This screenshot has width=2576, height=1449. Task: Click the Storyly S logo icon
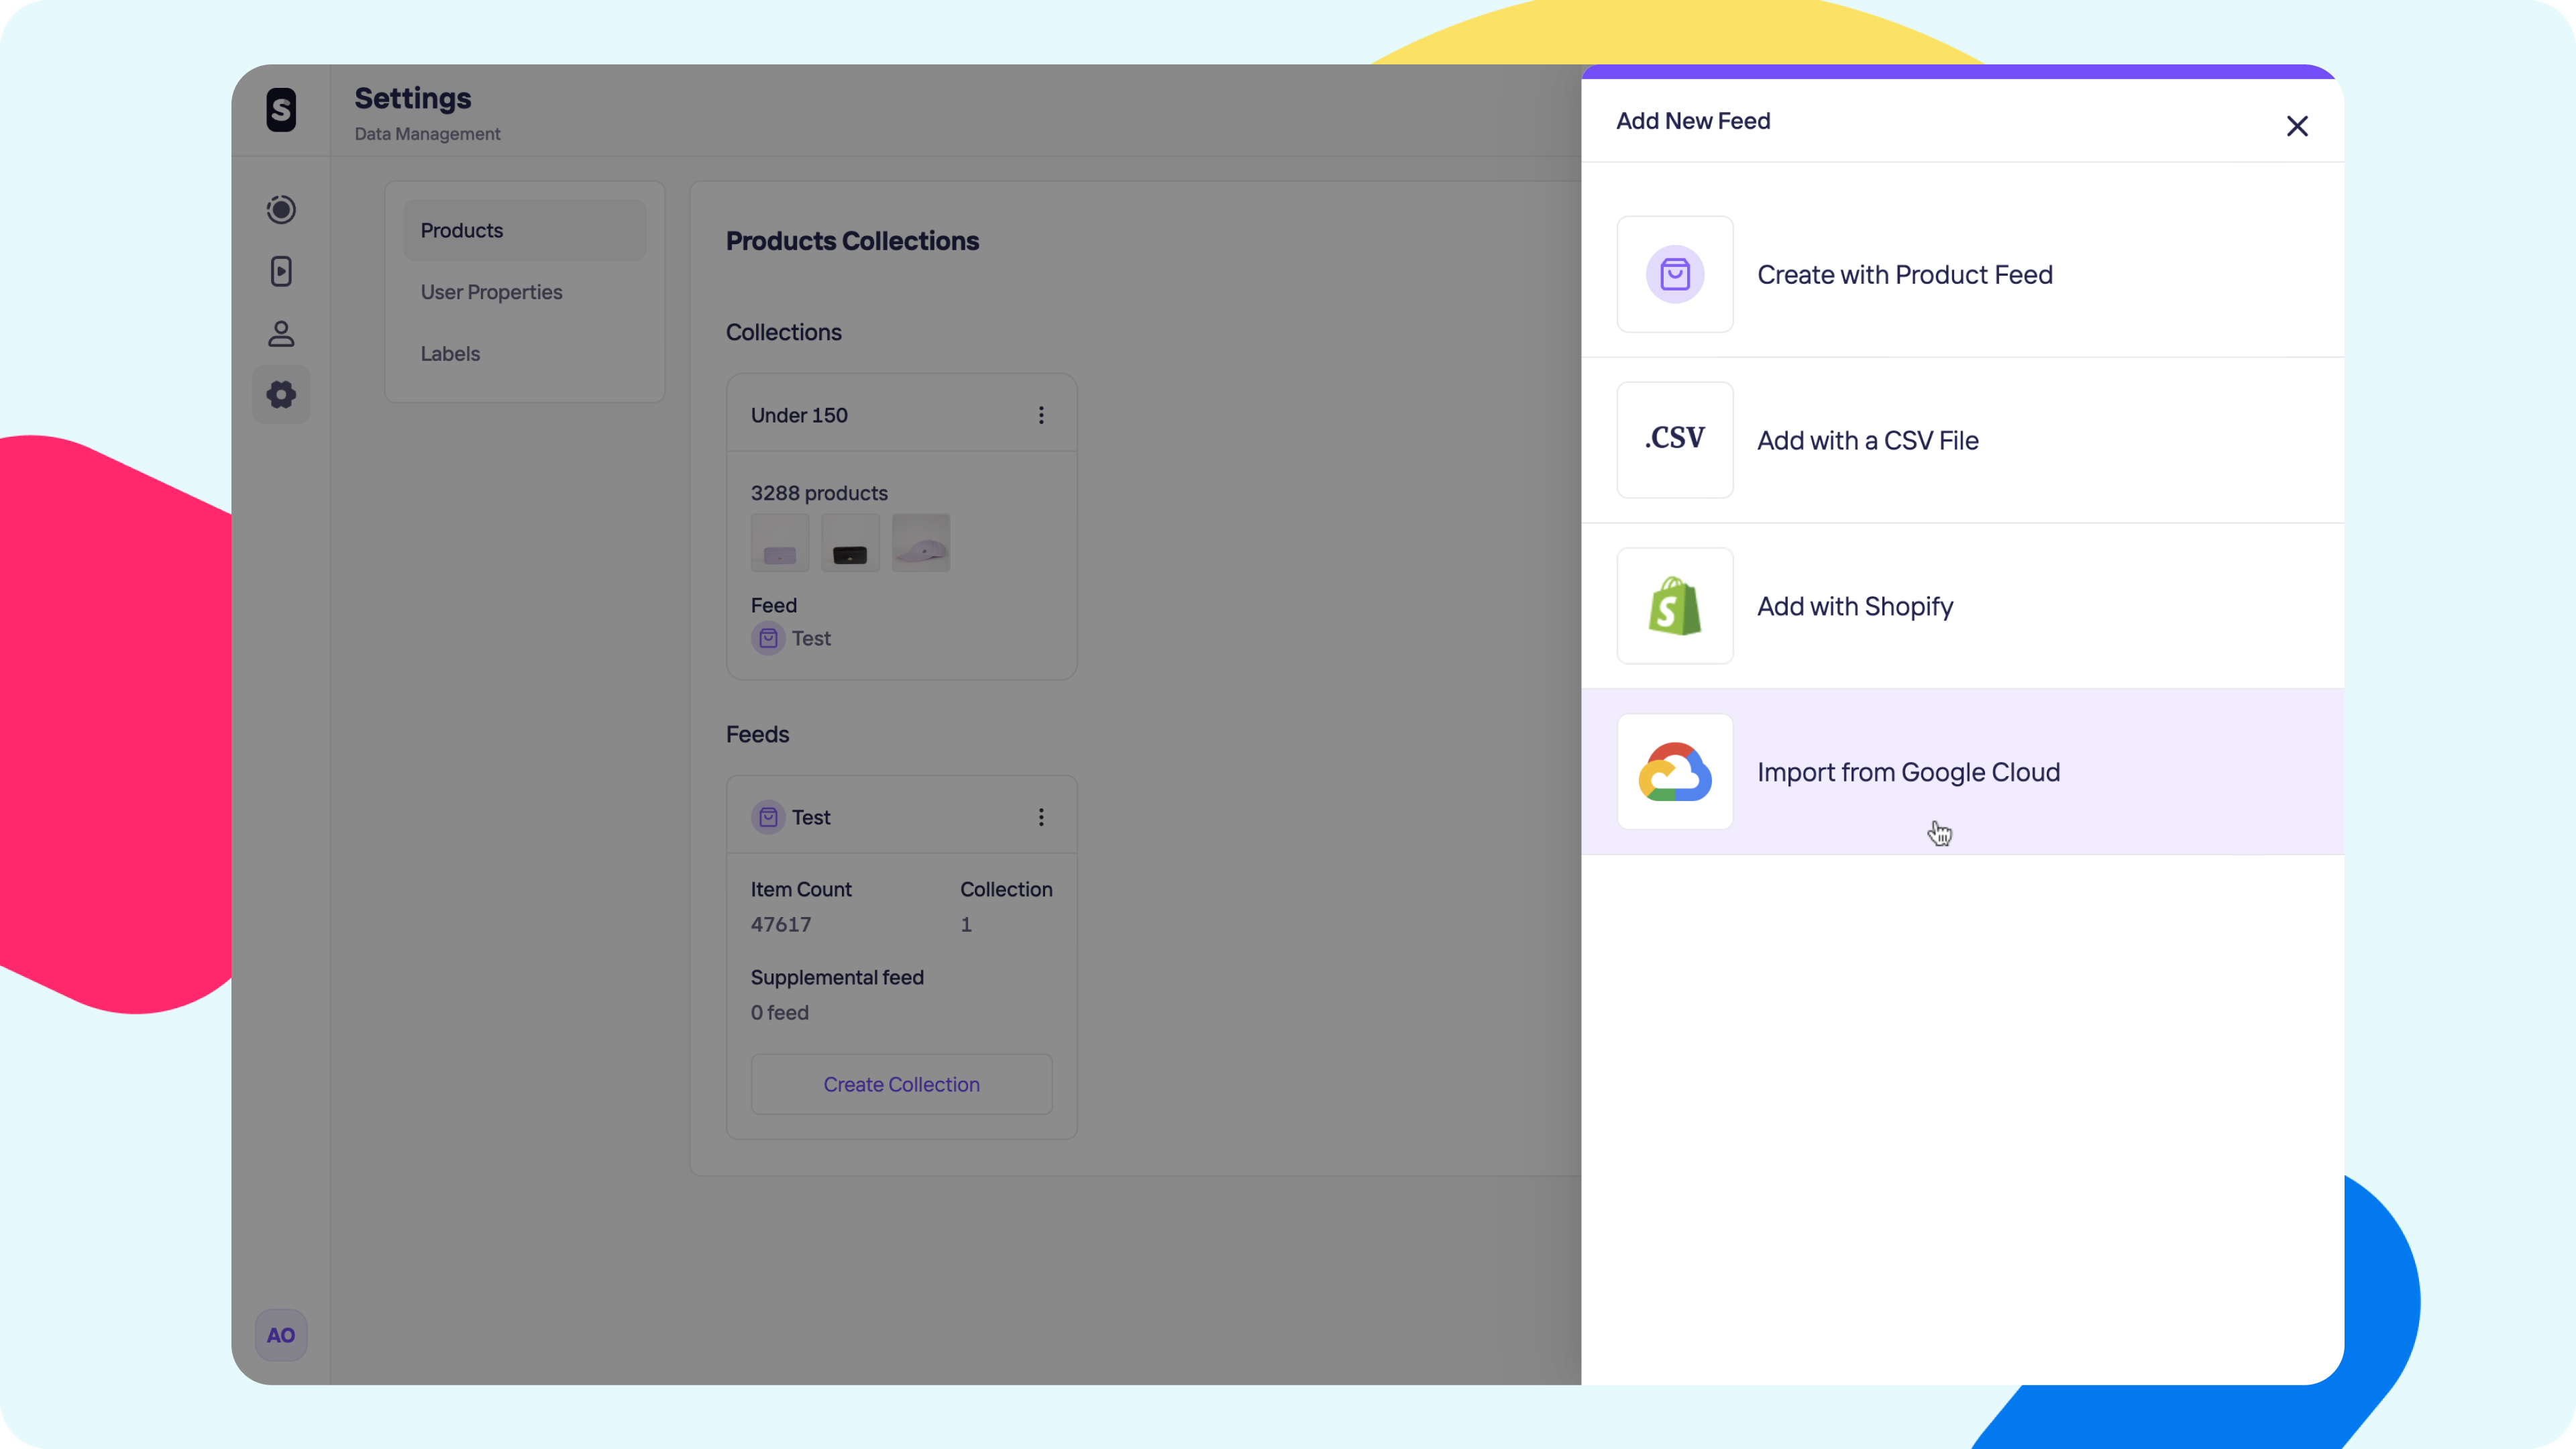(x=281, y=110)
